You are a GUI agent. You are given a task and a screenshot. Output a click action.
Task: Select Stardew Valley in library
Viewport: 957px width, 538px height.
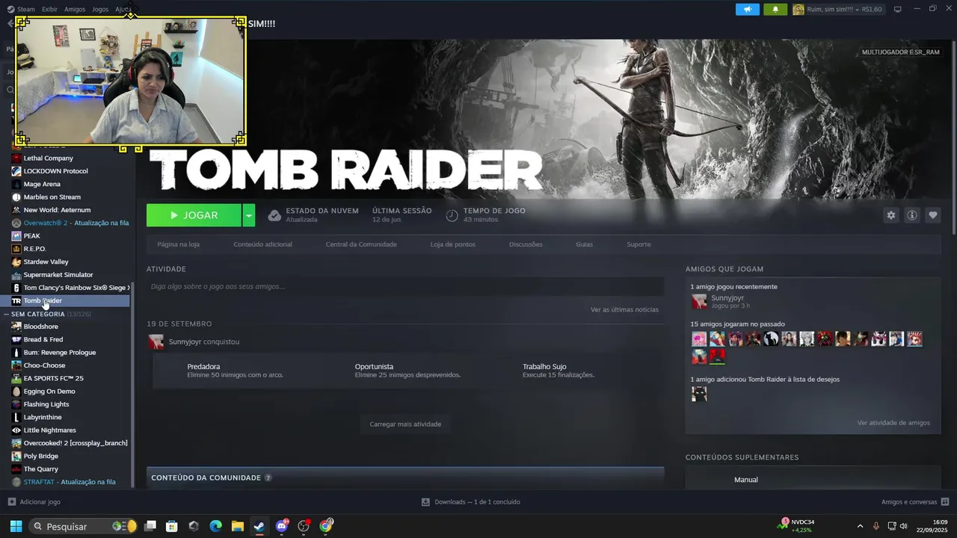click(46, 262)
